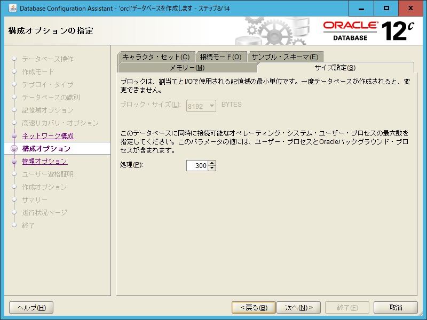The image size is (427, 320).
Task: Click the データベースの識別 step label
Action: [51, 97]
